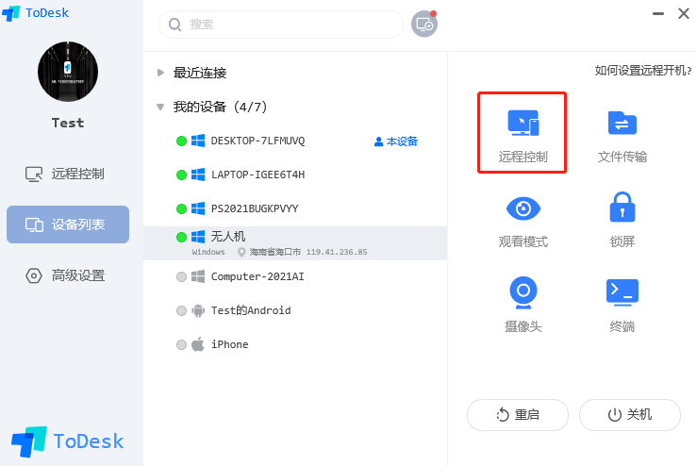Start 观看模式 view-only mode eye icon
The width and height of the screenshot is (697, 466).
523,208
